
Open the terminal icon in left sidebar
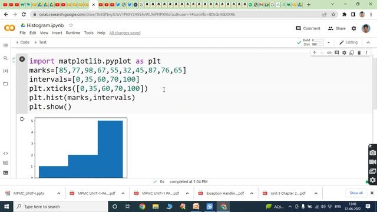[5, 173]
